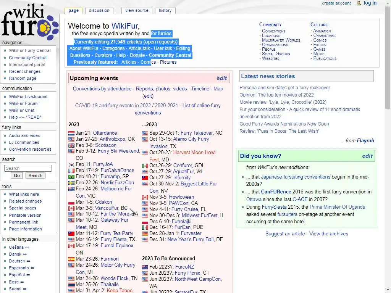Click the Poland flag beside Gdakon
Screen dimensions: 391x293
[x=71, y=202]
